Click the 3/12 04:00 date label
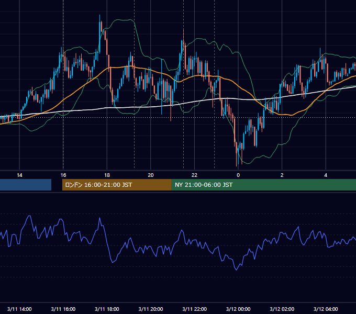 pos(326,309)
